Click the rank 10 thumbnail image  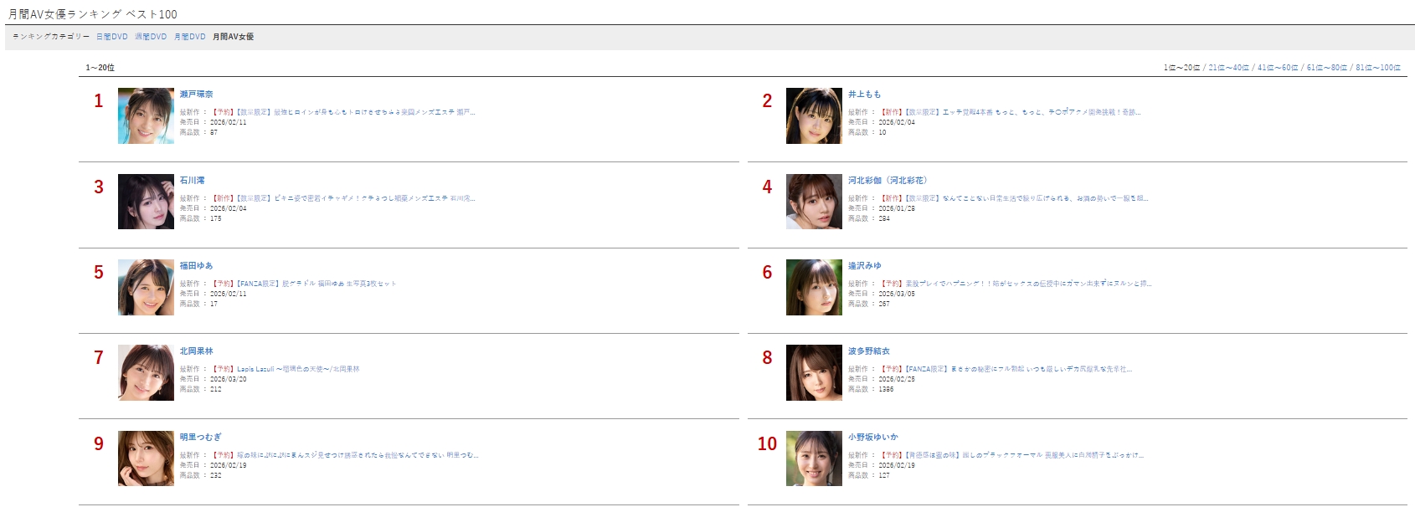click(x=814, y=458)
